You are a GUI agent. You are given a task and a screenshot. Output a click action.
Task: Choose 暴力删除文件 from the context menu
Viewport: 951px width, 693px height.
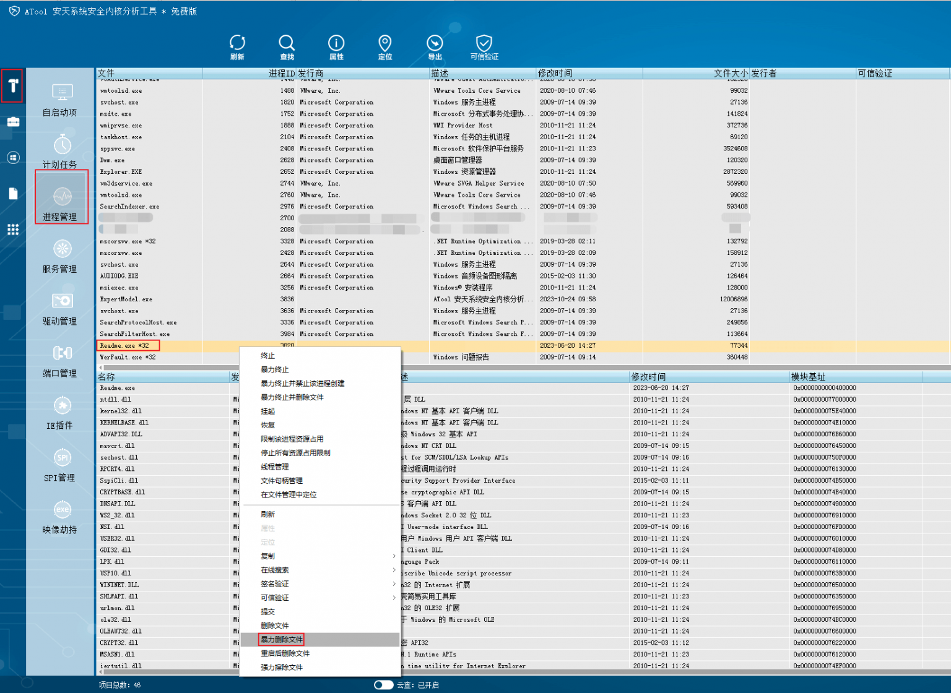[x=282, y=639]
